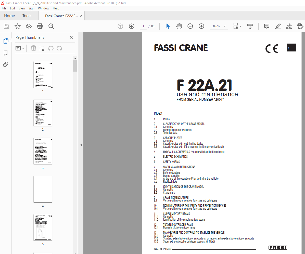Click the thumbnails page-layout icon beside trash
The image size is (305, 254).
tap(42, 48)
